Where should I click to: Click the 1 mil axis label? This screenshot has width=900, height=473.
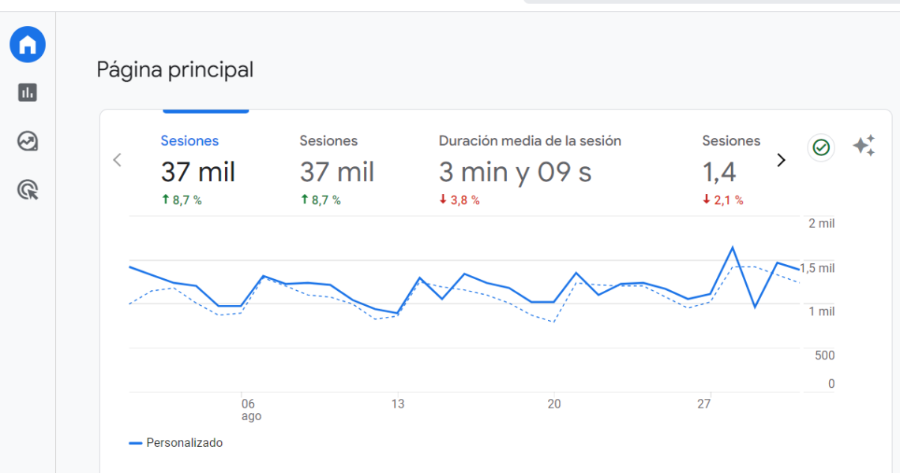coord(821,311)
